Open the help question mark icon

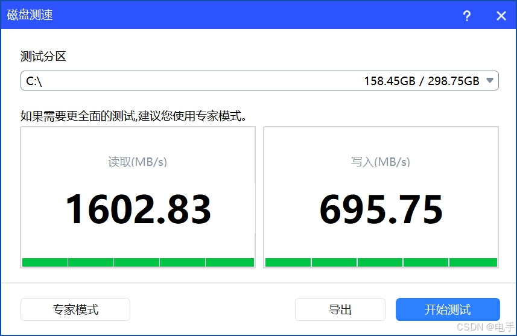coord(466,16)
